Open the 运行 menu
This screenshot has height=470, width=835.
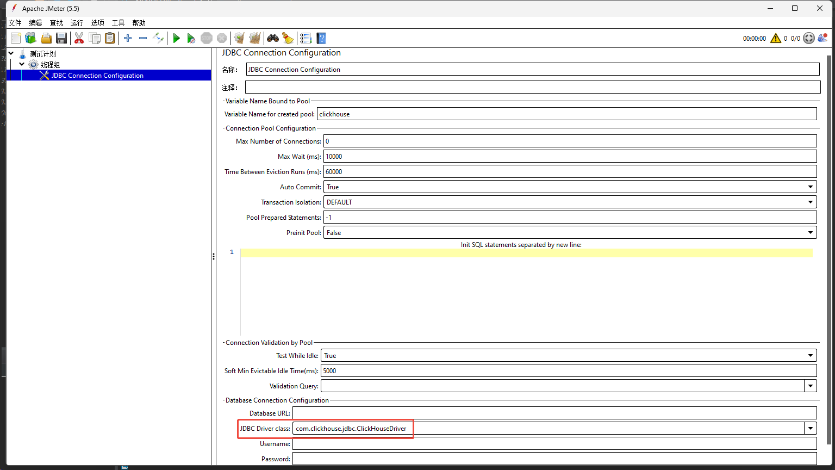(x=77, y=23)
